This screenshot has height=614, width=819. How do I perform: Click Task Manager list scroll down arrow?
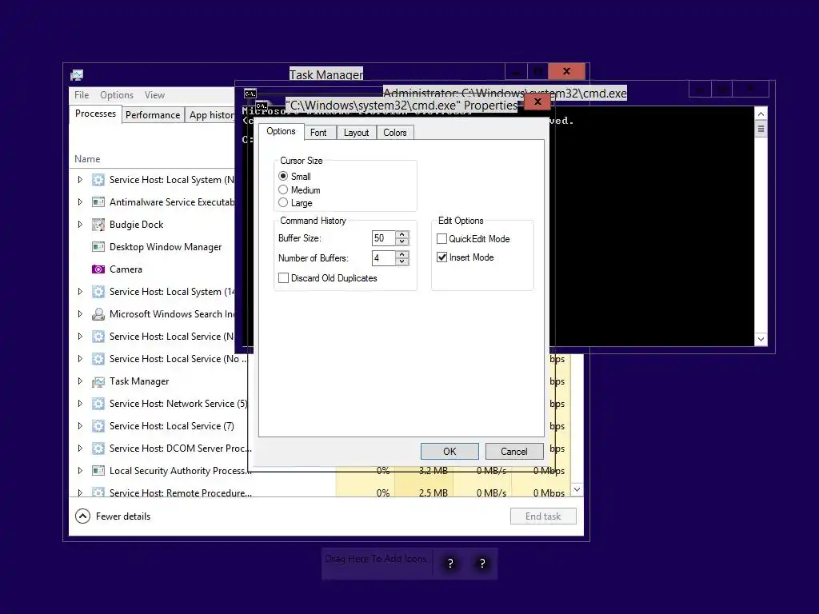(577, 490)
